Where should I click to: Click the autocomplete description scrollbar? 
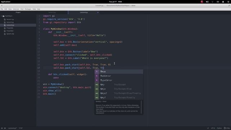pos(141,107)
